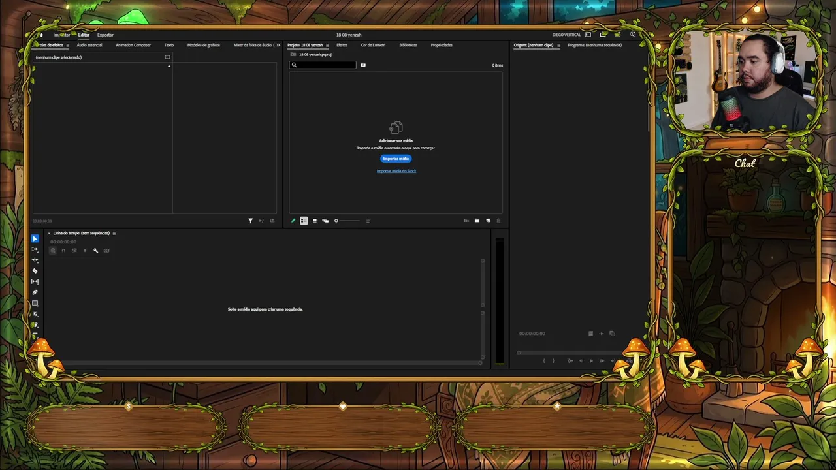Select the Pen tool

click(35, 292)
